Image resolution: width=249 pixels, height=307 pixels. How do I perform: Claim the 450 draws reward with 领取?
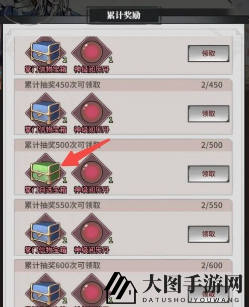coord(209,114)
